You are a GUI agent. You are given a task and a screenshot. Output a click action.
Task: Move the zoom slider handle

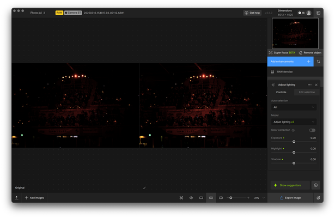pos(231,198)
